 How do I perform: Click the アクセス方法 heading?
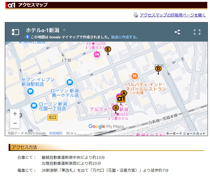pos(24,147)
